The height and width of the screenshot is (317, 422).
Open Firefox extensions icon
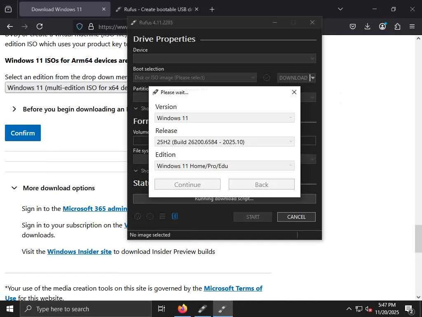(397, 26)
